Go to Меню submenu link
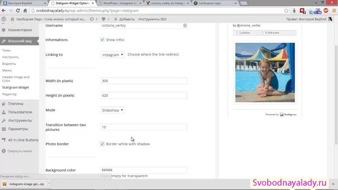338x190 pixels. pyautogui.click(x=7, y=70)
